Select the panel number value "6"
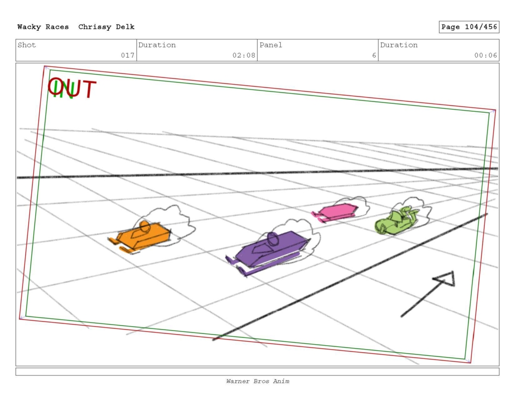This screenshot has width=515, height=399. [x=374, y=55]
